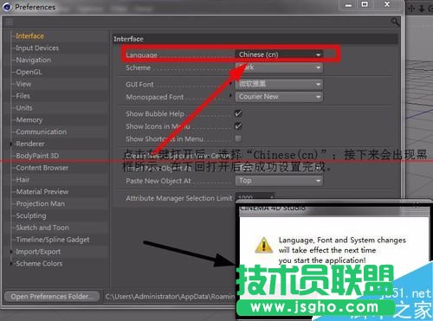Image resolution: width=433 pixels, height=321 pixels.
Task: Open Units preferences
Action: tap(24, 108)
